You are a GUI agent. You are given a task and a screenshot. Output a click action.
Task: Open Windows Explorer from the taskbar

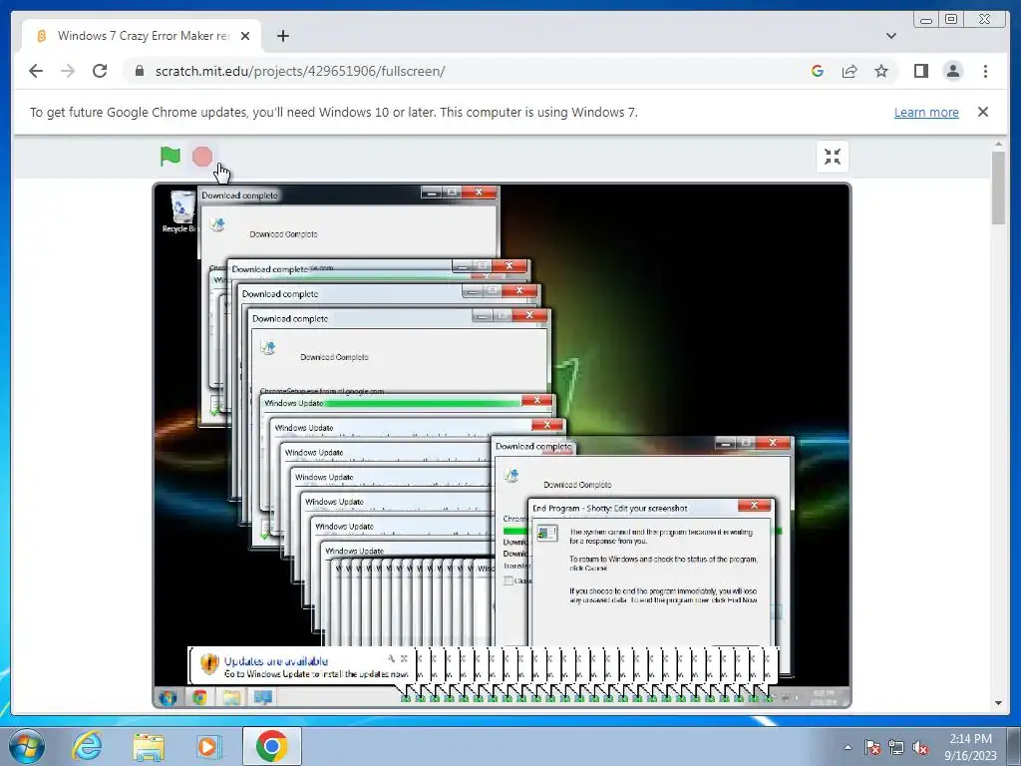click(x=149, y=746)
